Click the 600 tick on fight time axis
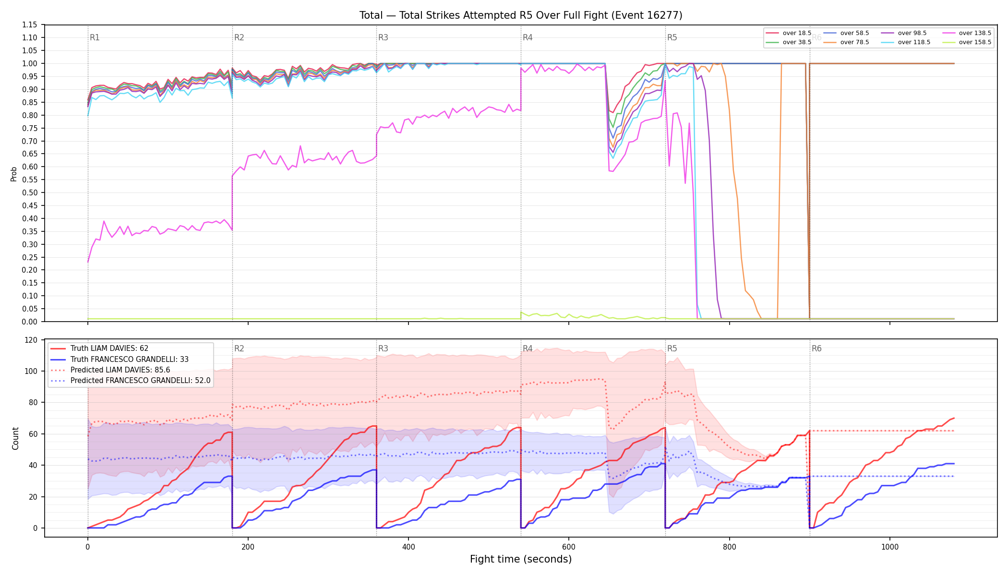 (x=569, y=547)
